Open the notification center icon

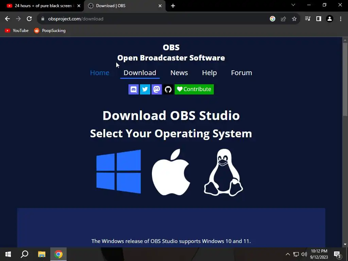[x=337, y=254]
